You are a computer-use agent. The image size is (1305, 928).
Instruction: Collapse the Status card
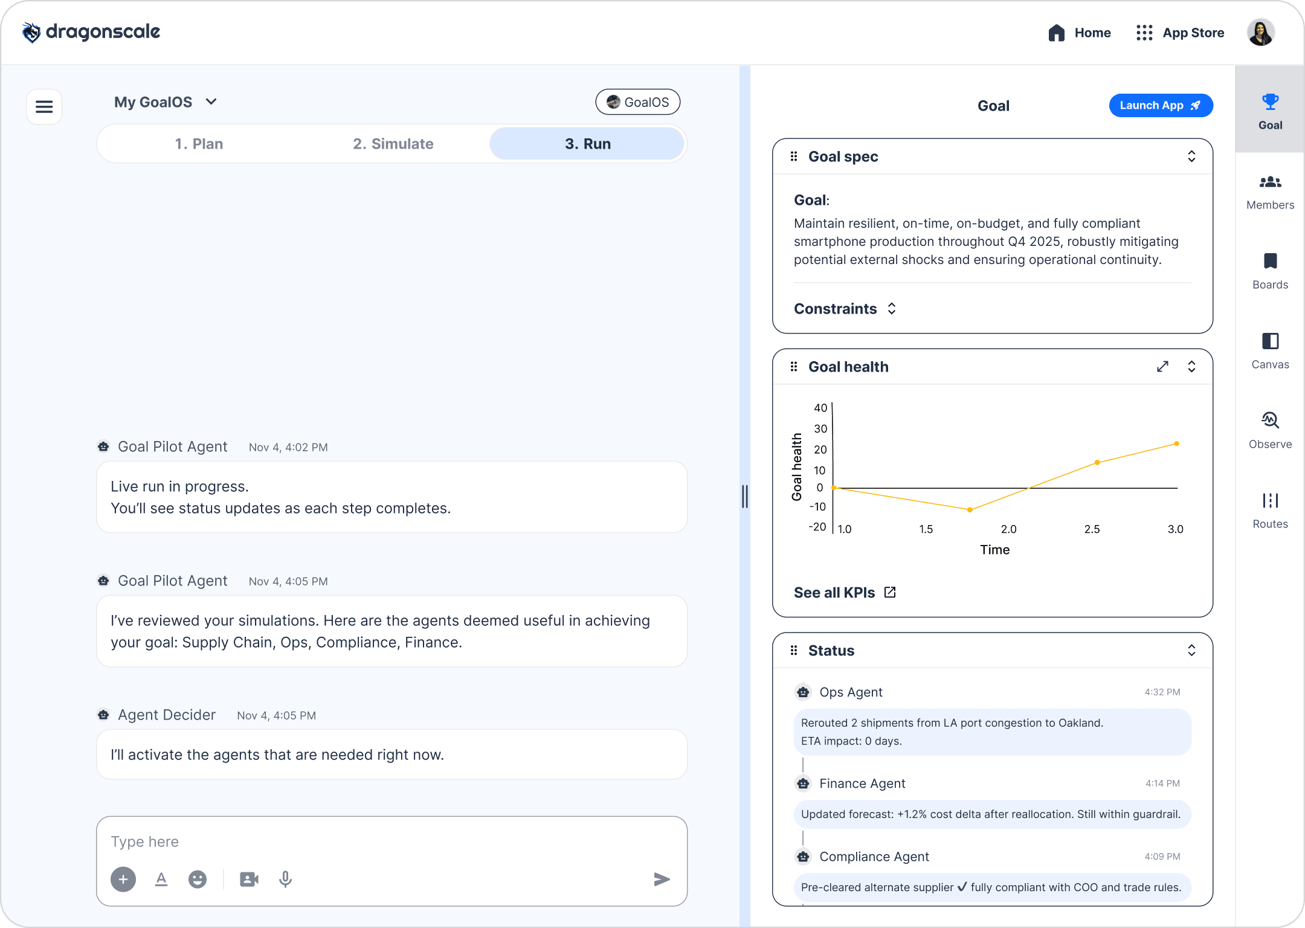[1191, 651]
